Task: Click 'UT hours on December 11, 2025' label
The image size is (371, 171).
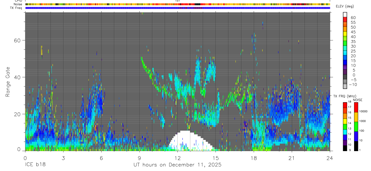Action: click(x=177, y=165)
